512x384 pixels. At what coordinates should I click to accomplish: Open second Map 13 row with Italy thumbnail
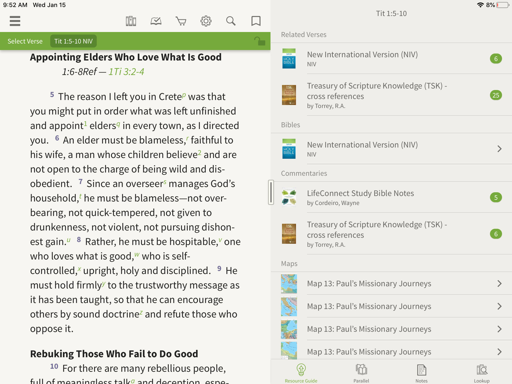point(391,306)
